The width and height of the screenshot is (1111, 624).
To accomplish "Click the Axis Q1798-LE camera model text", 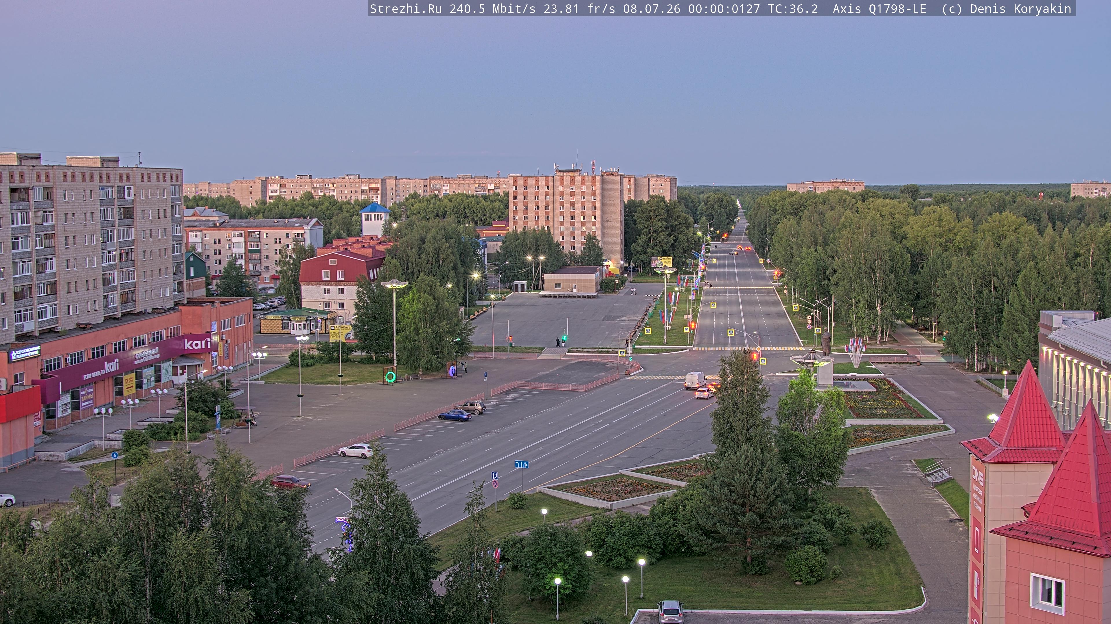I will 880,9.
